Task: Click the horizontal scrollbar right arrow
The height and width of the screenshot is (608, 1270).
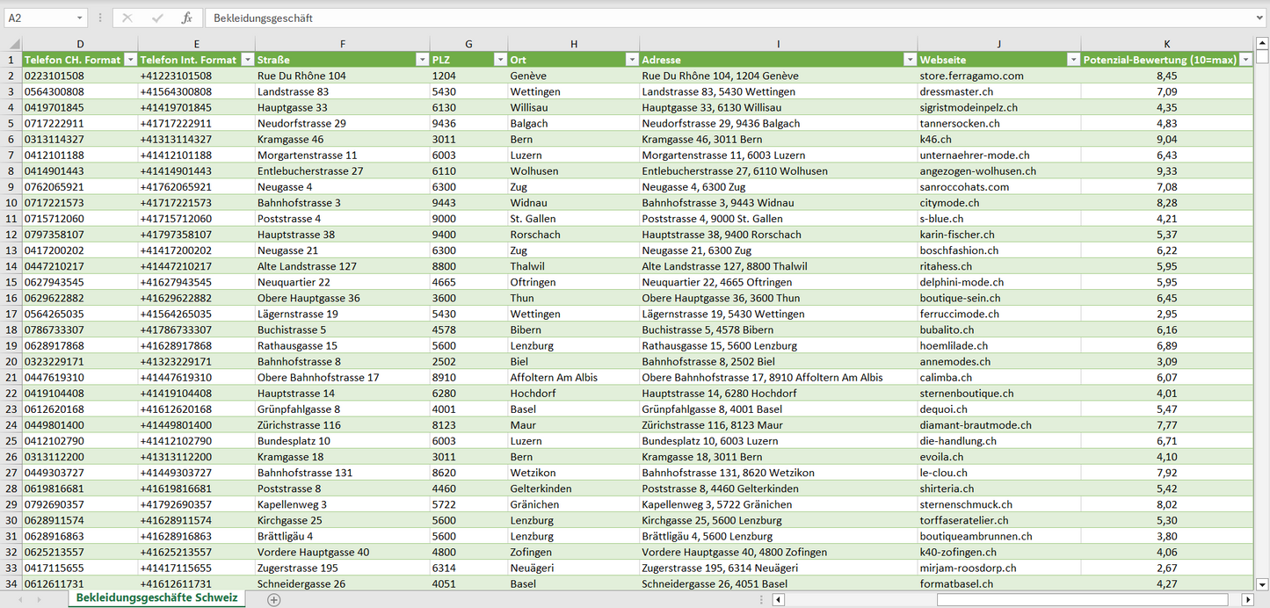Action: [1247, 599]
